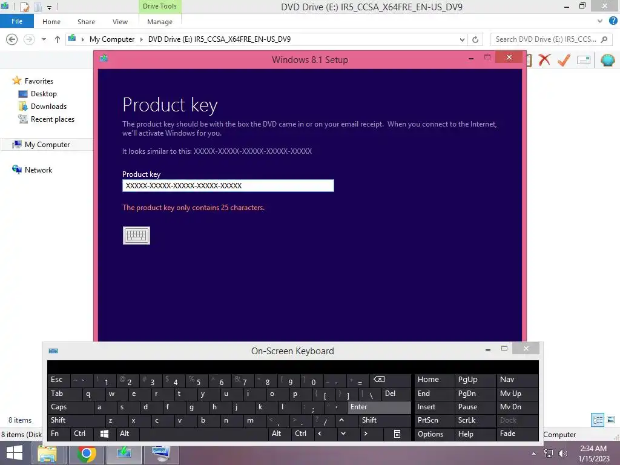Expand the address bar history dropdown
The image size is (620, 465).
[462, 39]
